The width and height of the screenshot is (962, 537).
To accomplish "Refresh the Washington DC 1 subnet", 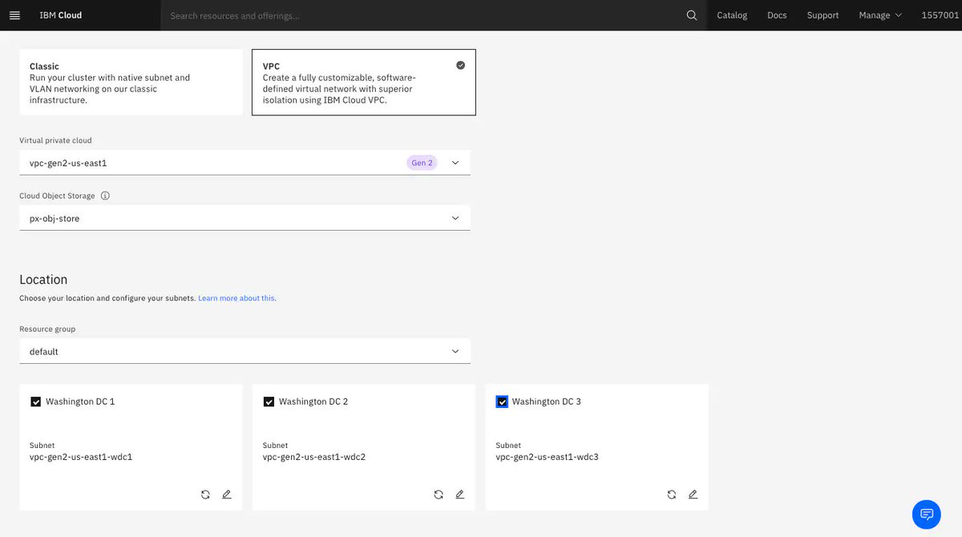I will pos(205,495).
